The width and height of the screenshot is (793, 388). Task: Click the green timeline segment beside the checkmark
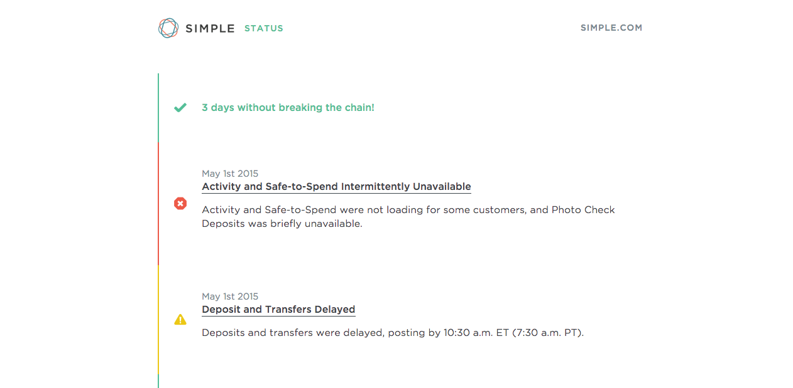[158, 108]
